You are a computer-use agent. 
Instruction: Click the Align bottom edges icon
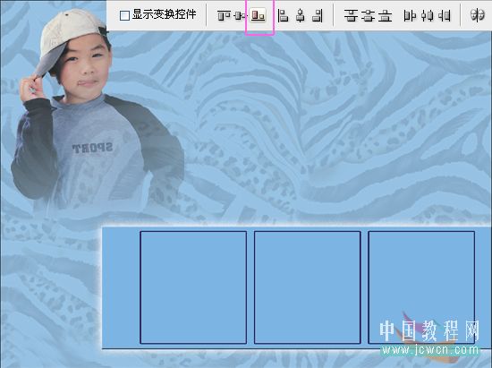(258, 15)
